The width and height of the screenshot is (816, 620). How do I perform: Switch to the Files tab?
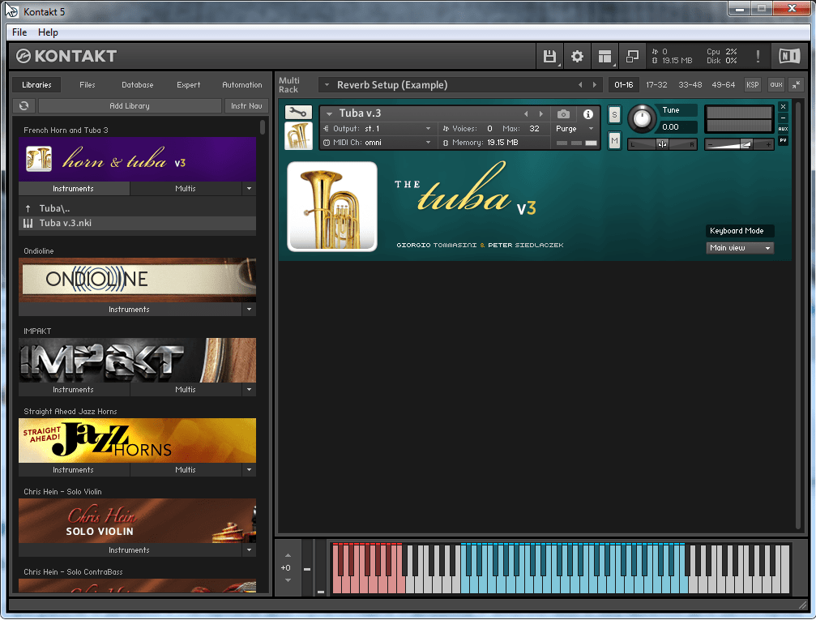click(88, 85)
